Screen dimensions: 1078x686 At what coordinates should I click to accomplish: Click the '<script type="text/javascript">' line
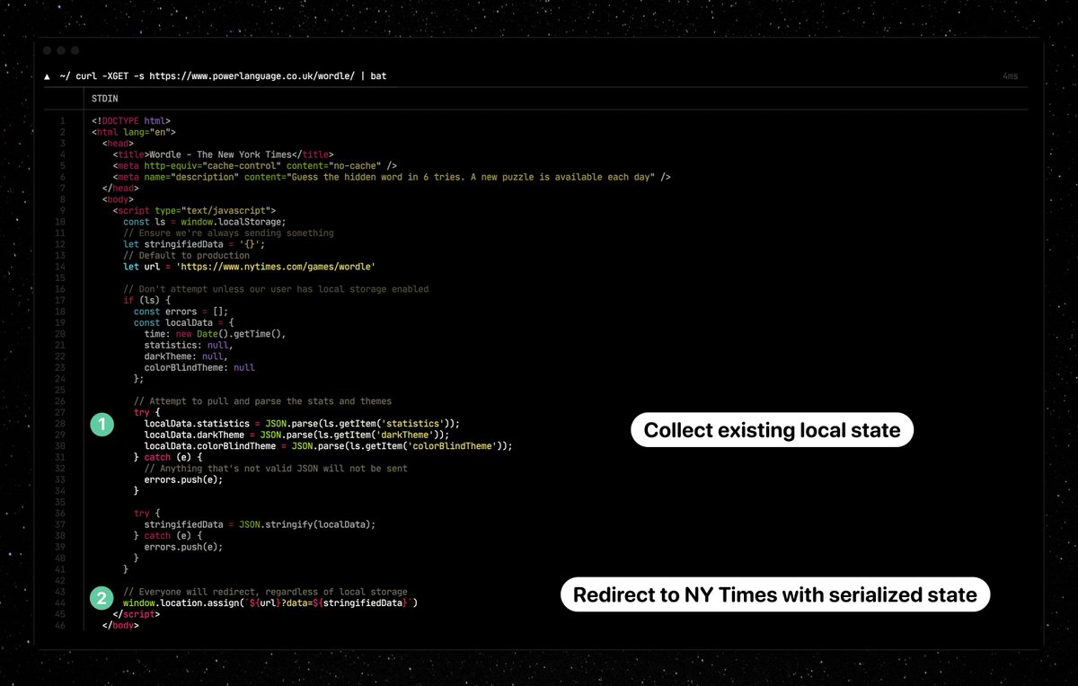point(194,210)
